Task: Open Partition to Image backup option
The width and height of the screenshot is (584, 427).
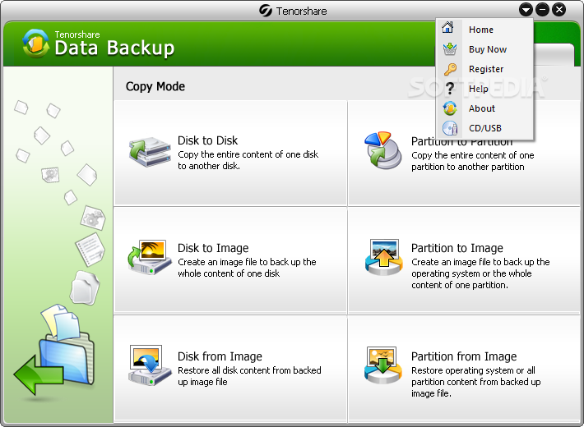Action: [464, 259]
